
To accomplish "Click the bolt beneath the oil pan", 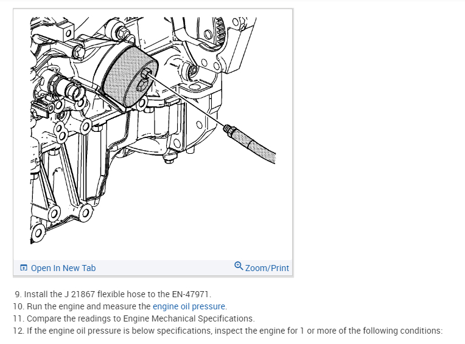I will pyautogui.click(x=169, y=160).
